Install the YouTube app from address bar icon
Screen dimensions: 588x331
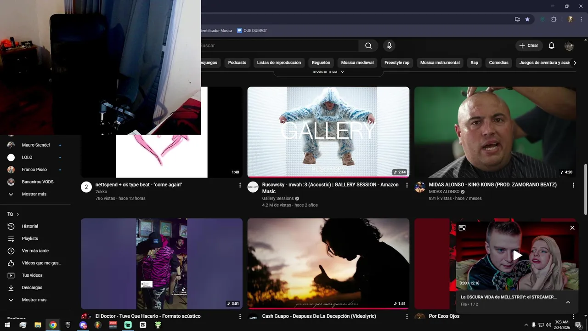tap(517, 19)
